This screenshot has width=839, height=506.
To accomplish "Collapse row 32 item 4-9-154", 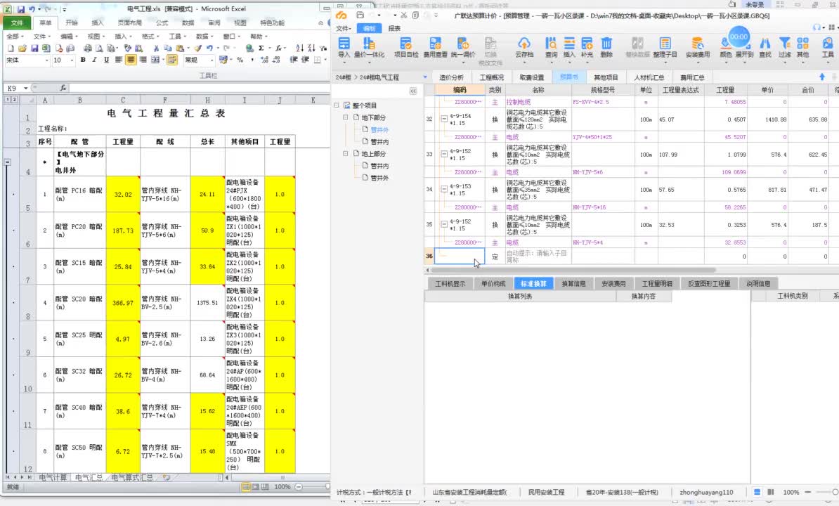I will pyautogui.click(x=444, y=119).
